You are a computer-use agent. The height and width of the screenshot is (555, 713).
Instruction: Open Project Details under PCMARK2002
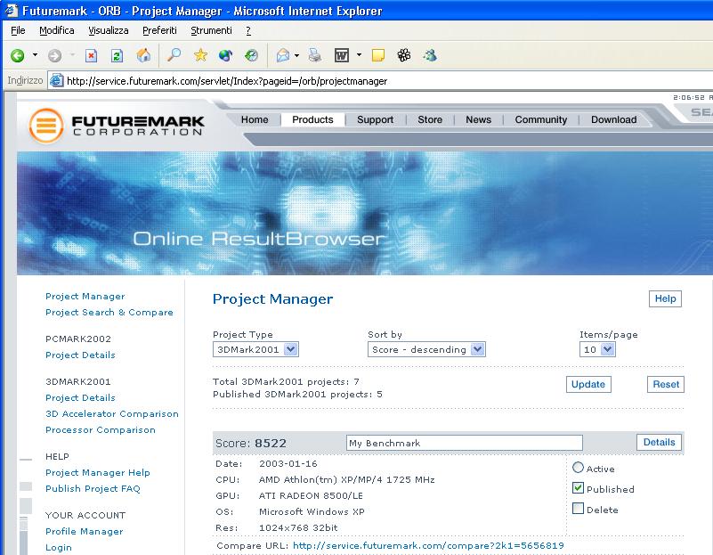click(80, 355)
